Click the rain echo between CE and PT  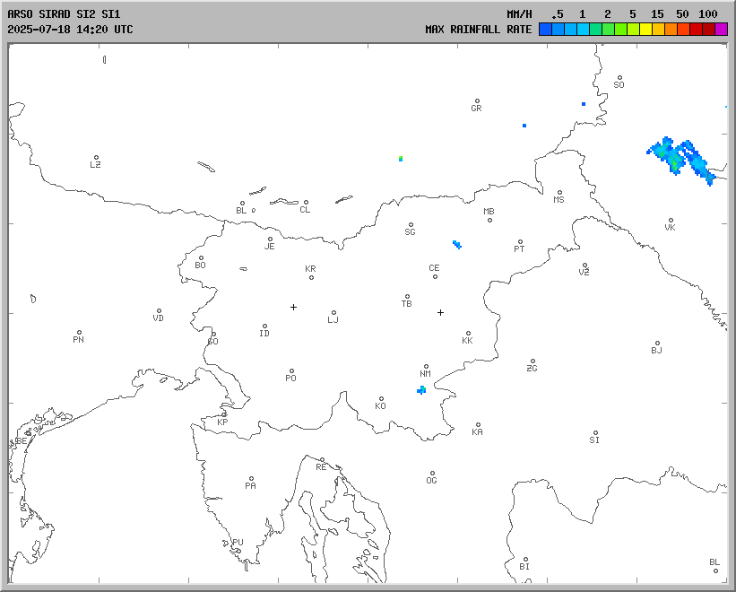click(x=457, y=244)
